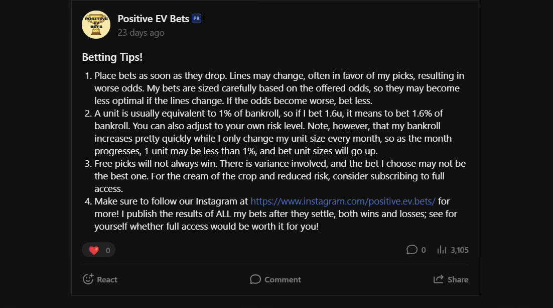
Task: Click the red heart reaction icon
Action: pyautogui.click(x=94, y=250)
